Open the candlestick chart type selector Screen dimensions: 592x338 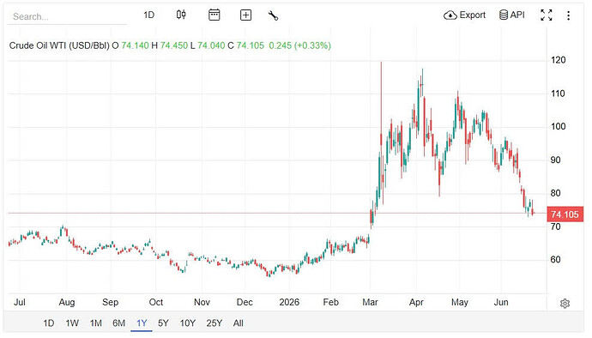point(181,15)
